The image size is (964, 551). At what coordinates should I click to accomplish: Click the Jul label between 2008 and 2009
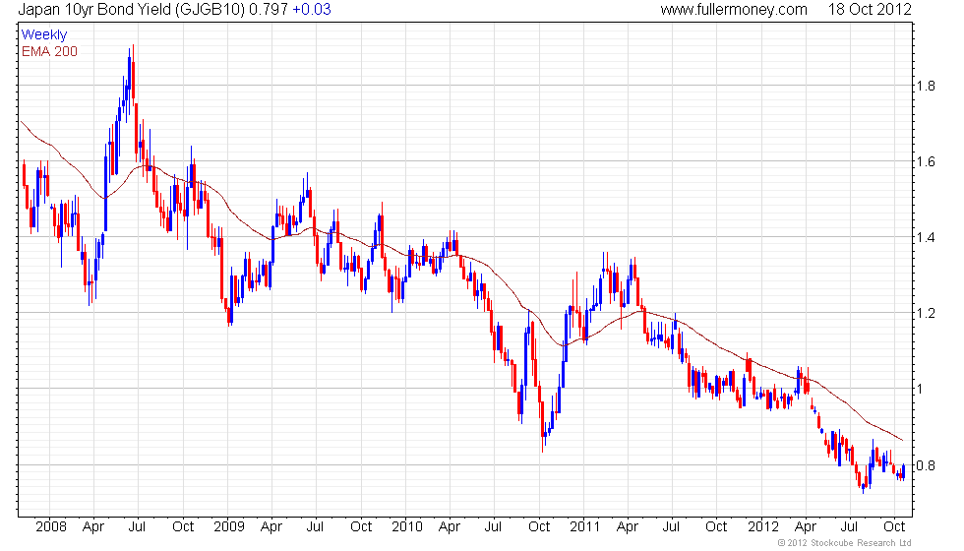137,526
